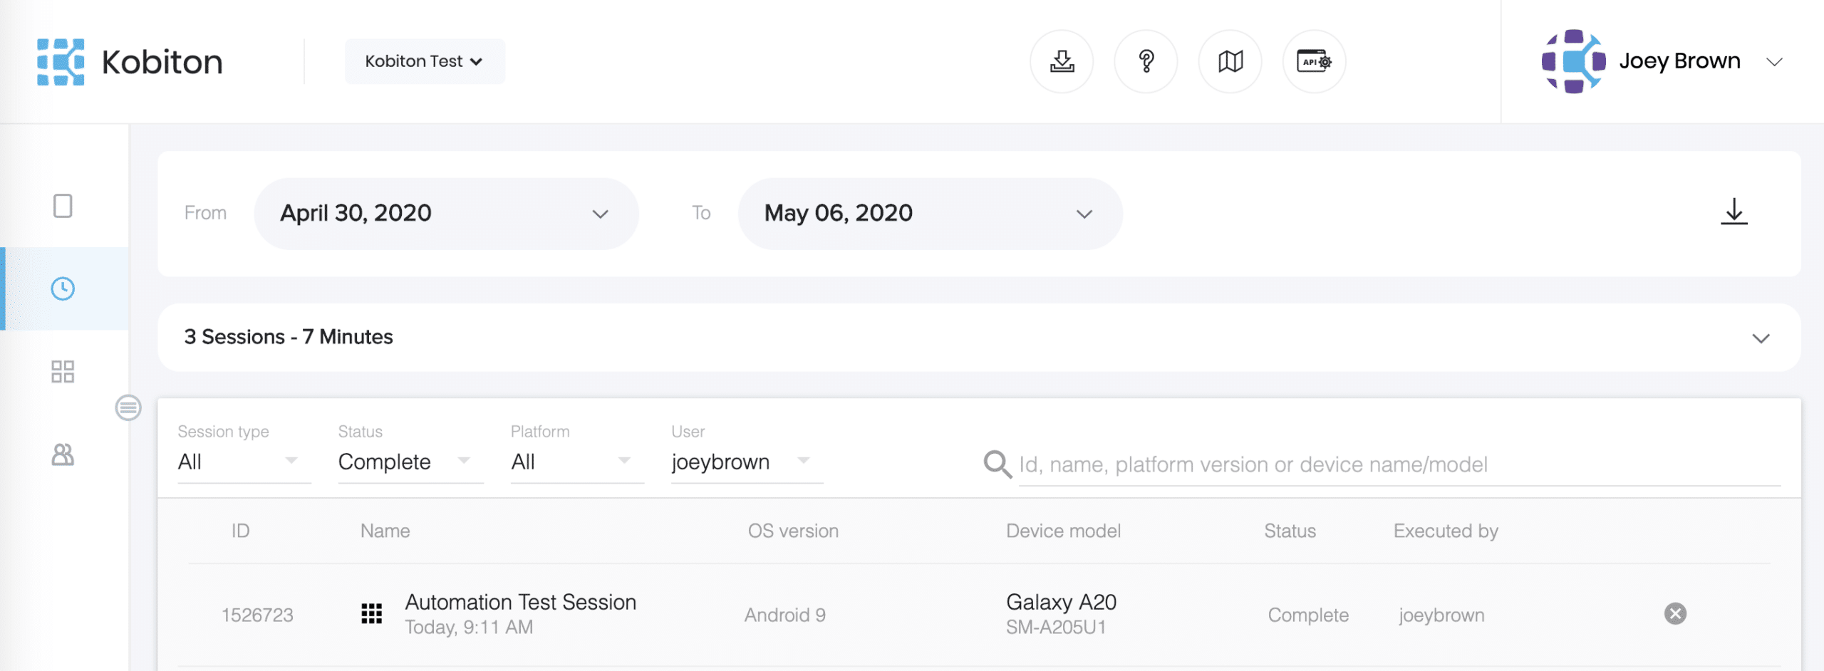Expand the 3 Sessions - 7 Minutes summary
This screenshot has width=1824, height=671.
(x=1761, y=338)
